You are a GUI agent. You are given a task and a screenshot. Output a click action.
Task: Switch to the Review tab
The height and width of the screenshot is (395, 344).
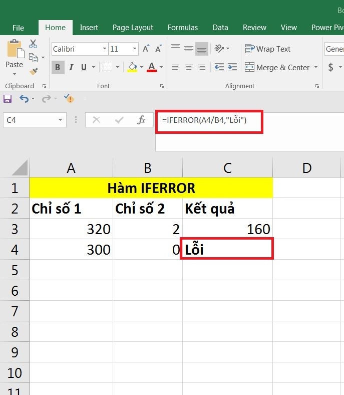(254, 28)
